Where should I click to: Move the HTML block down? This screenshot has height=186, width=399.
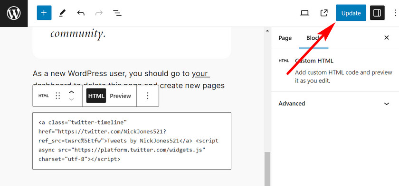(x=72, y=99)
